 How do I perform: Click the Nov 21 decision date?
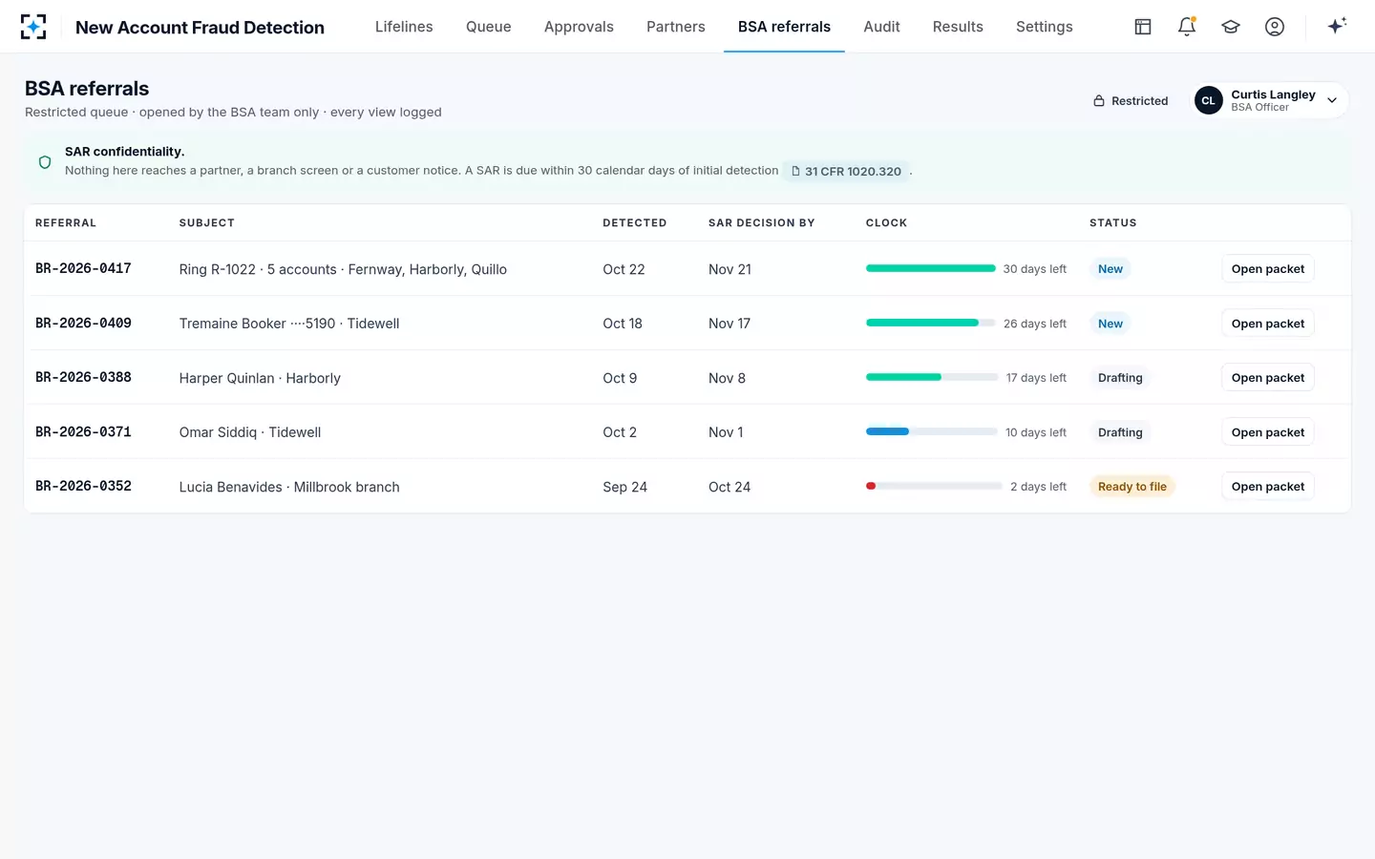point(730,269)
